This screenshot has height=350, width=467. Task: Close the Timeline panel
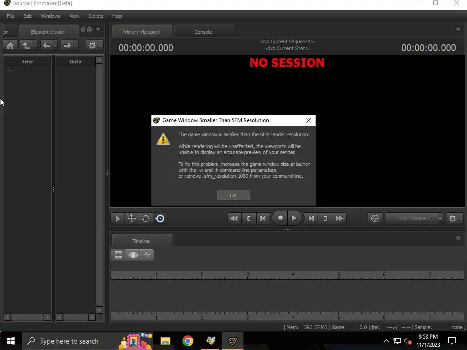pos(458,238)
